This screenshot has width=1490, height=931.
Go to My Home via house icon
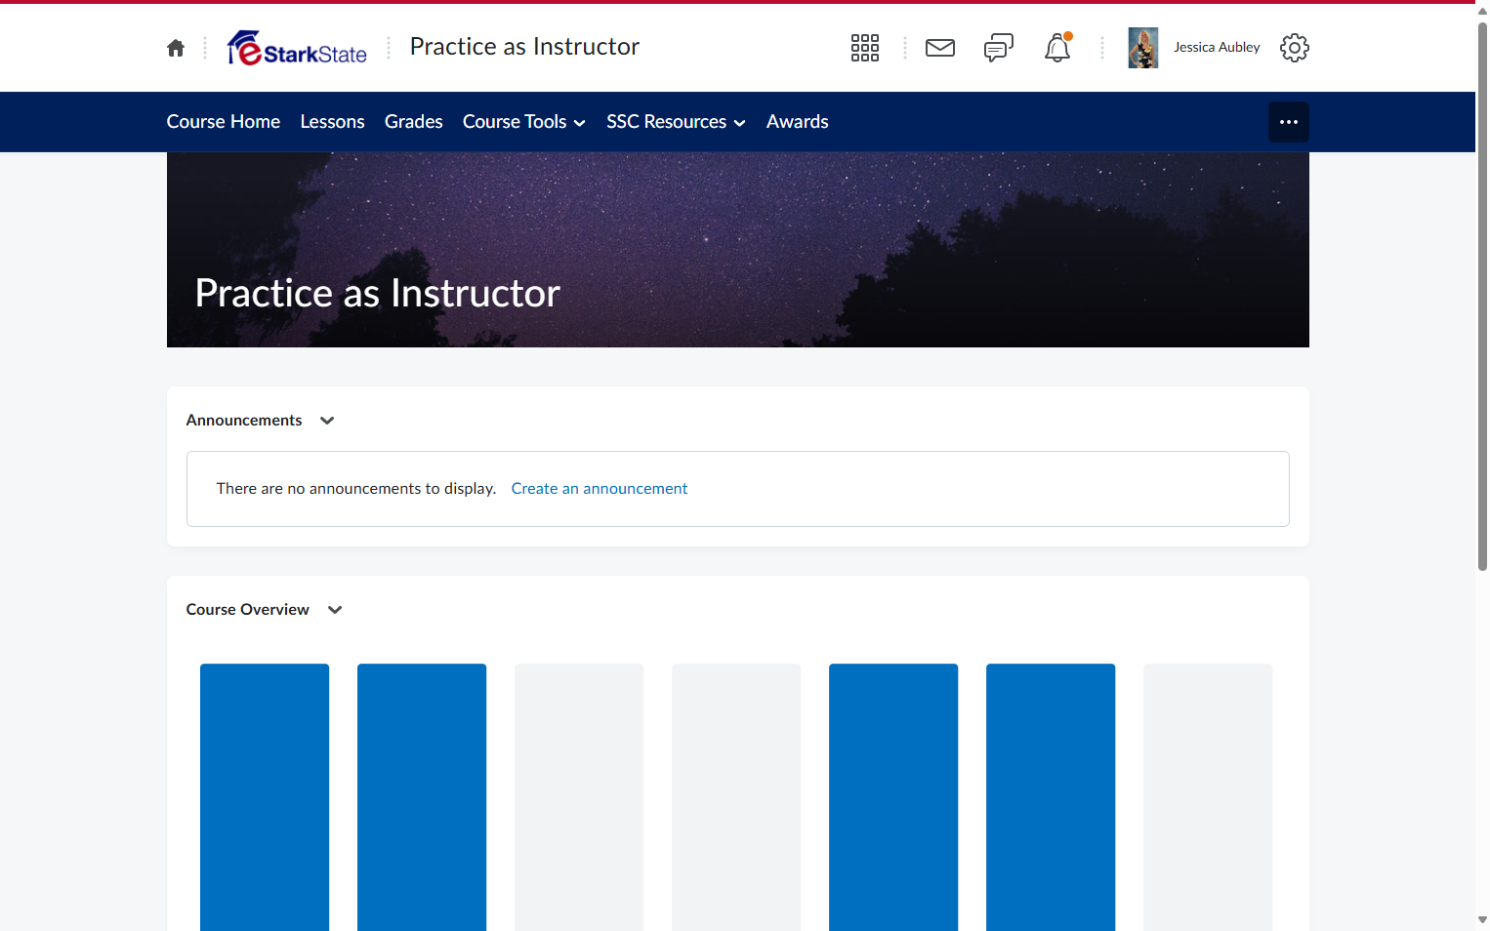(176, 48)
